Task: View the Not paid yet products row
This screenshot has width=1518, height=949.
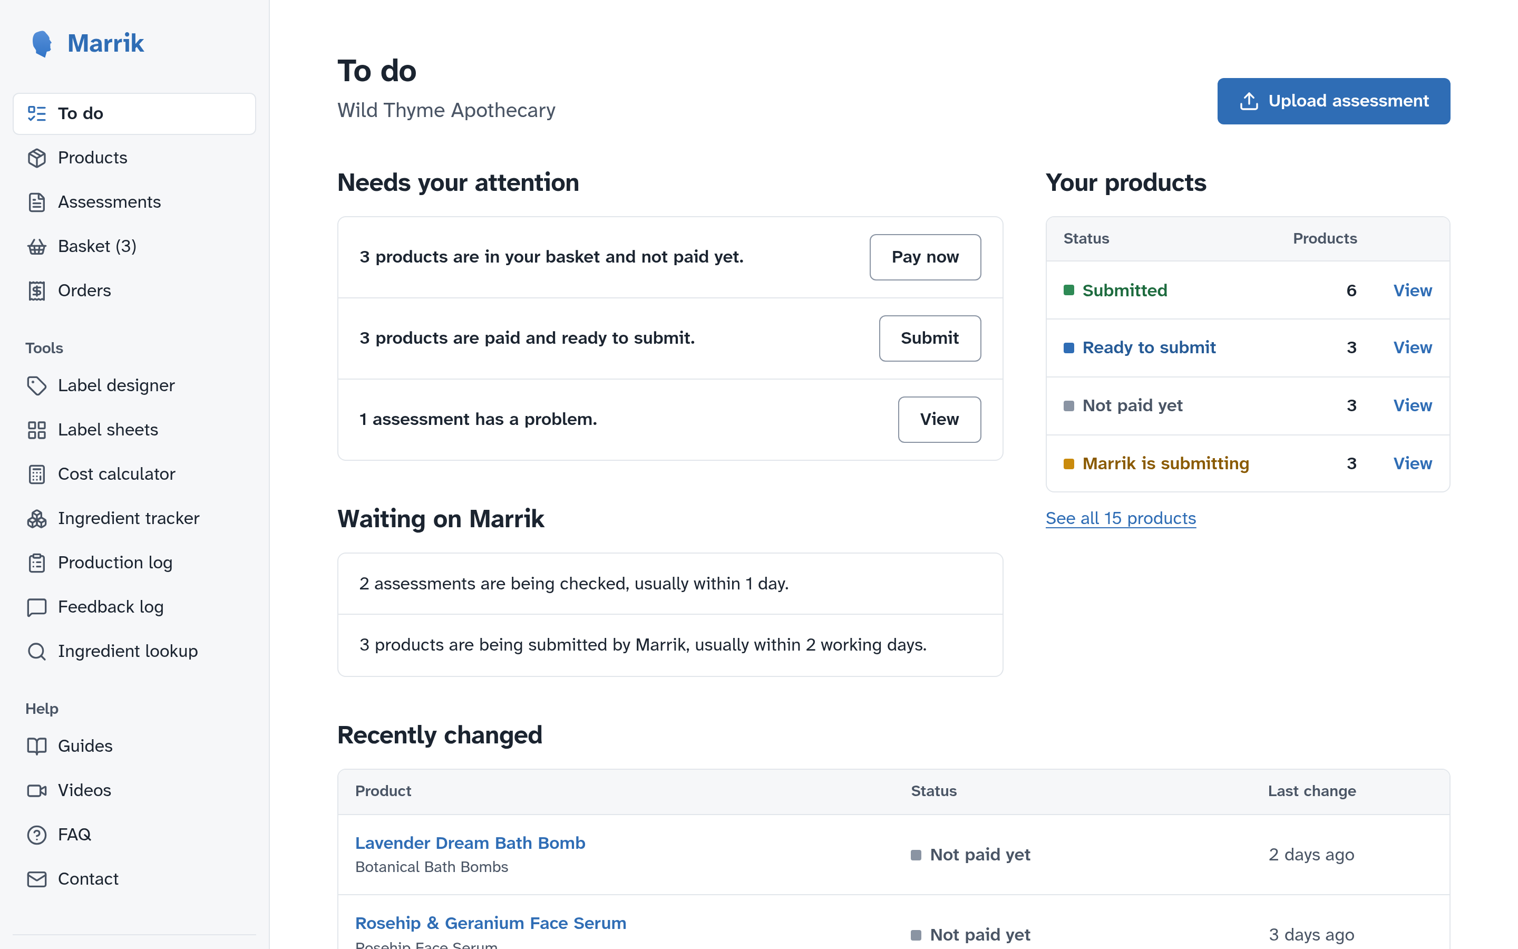Action: 1413,405
